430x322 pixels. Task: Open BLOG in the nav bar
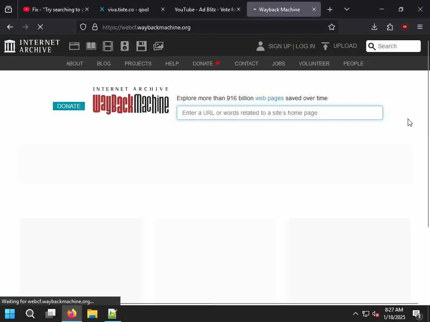(x=104, y=64)
